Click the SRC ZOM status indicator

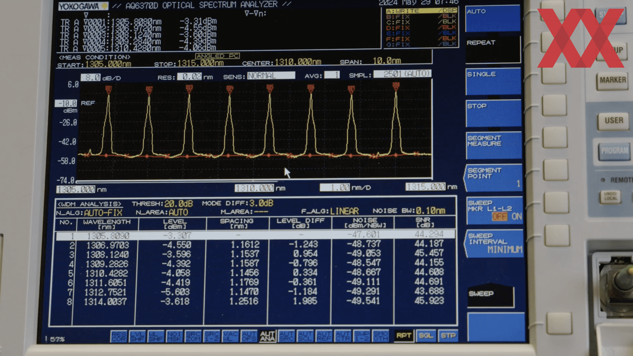(x=193, y=336)
